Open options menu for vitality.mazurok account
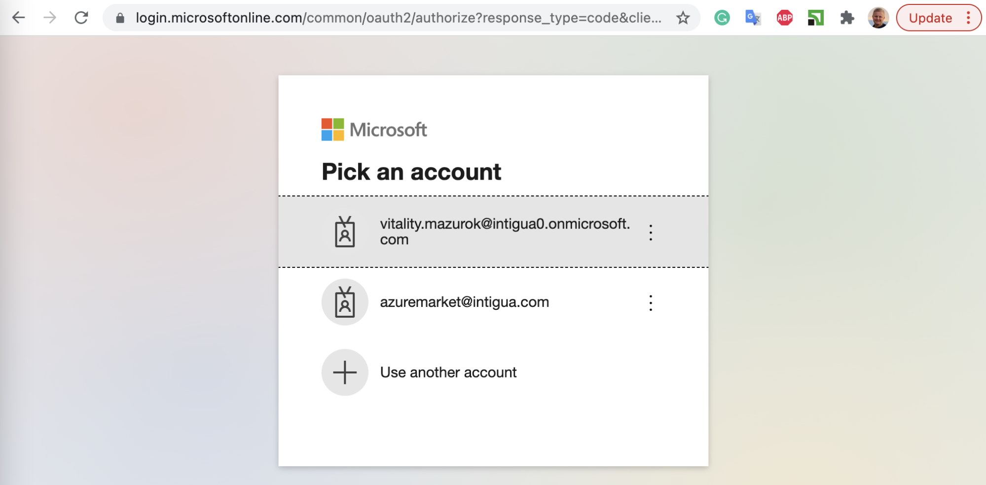Viewport: 986px width, 485px height. point(651,232)
